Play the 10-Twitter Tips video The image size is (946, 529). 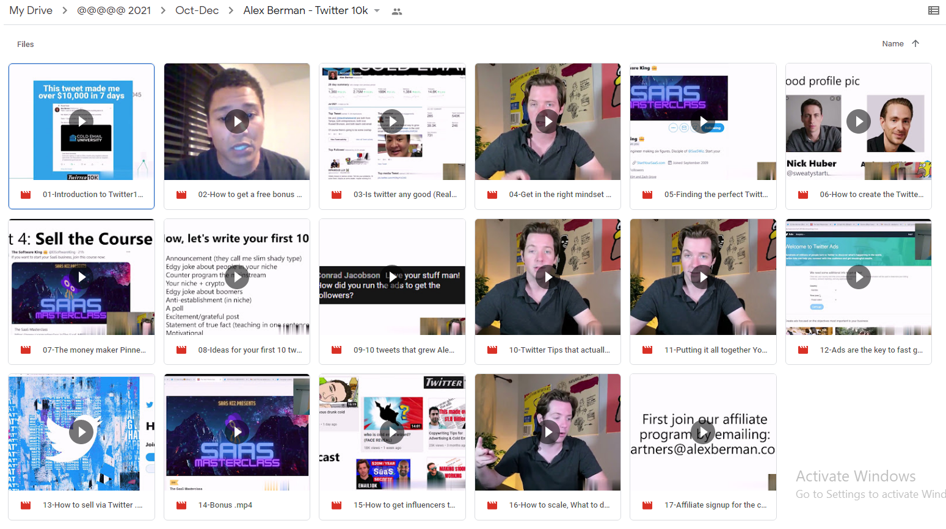coord(548,277)
